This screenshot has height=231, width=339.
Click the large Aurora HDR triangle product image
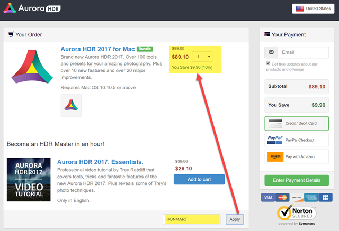[32, 67]
